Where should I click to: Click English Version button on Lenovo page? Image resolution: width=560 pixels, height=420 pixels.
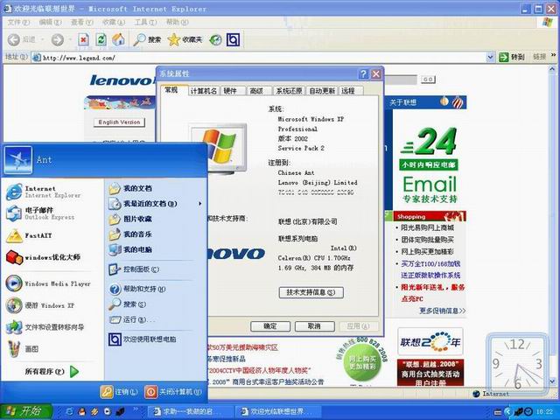coord(119,122)
